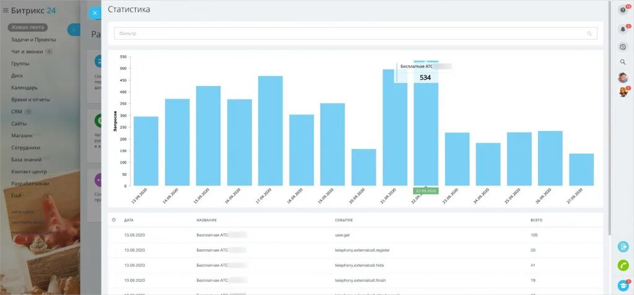Click the chart bar for 15.09.2020
The height and width of the screenshot is (295, 634).
click(208, 136)
